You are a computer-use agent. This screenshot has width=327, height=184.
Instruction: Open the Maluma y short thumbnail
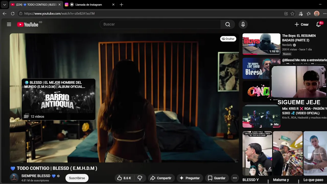[x=288, y=153]
